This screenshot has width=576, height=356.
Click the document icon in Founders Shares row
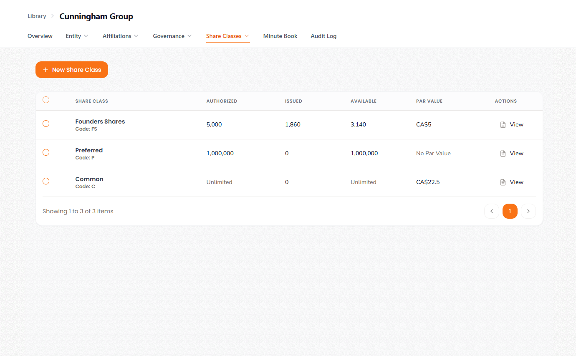click(x=503, y=125)
